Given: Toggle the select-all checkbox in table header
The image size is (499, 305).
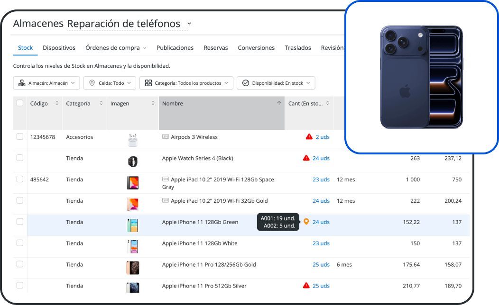Looking at the screenshot, I should tap(20, 103).
